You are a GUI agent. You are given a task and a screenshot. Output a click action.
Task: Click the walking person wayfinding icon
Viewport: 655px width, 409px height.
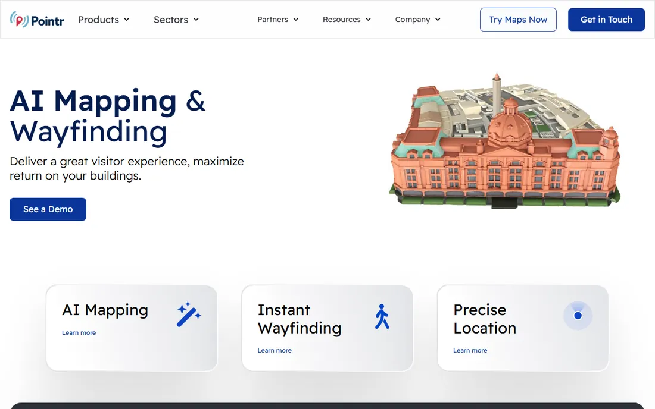382,316
